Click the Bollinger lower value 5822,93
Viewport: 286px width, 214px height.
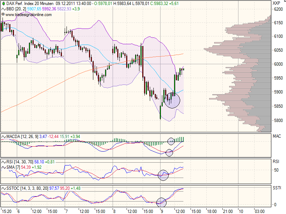click(64, 9)
